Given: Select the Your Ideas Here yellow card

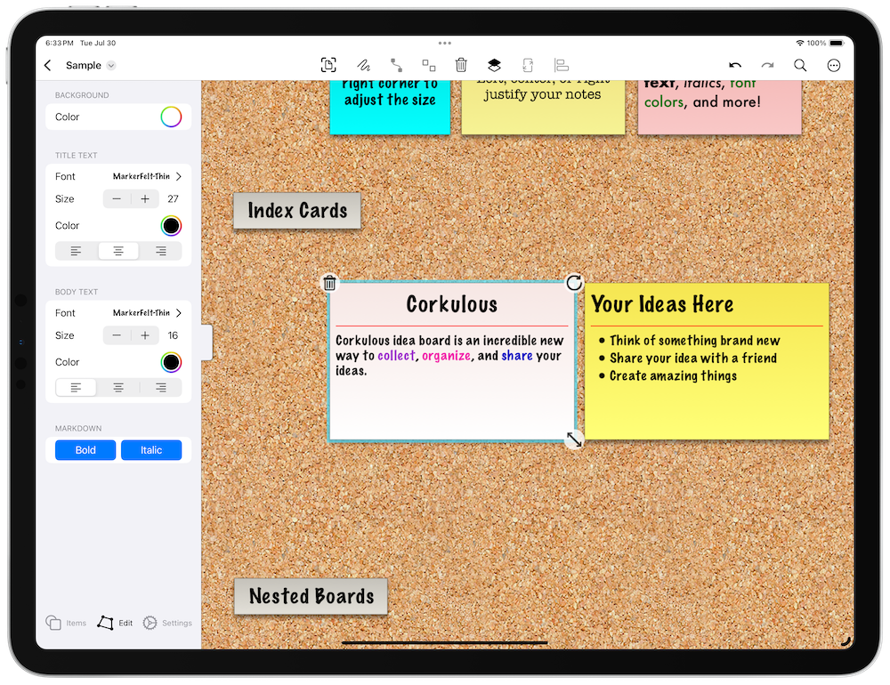Looking at the screenshot, I should (x=707, y=361).
